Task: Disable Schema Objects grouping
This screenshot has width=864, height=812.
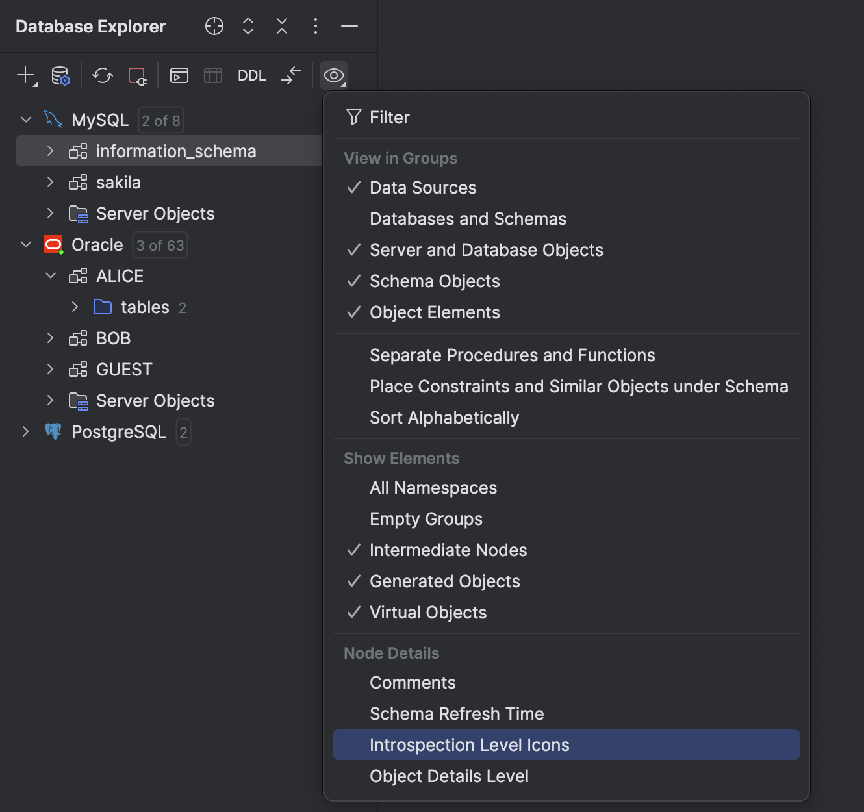Action: (435, 281)
